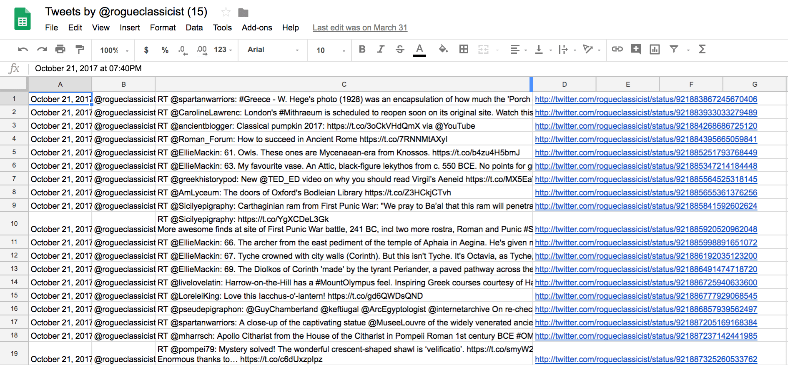The height and width of the screenshot is (365, 788).
Task: Open text rotation dropdown
Action: [591, 50]
